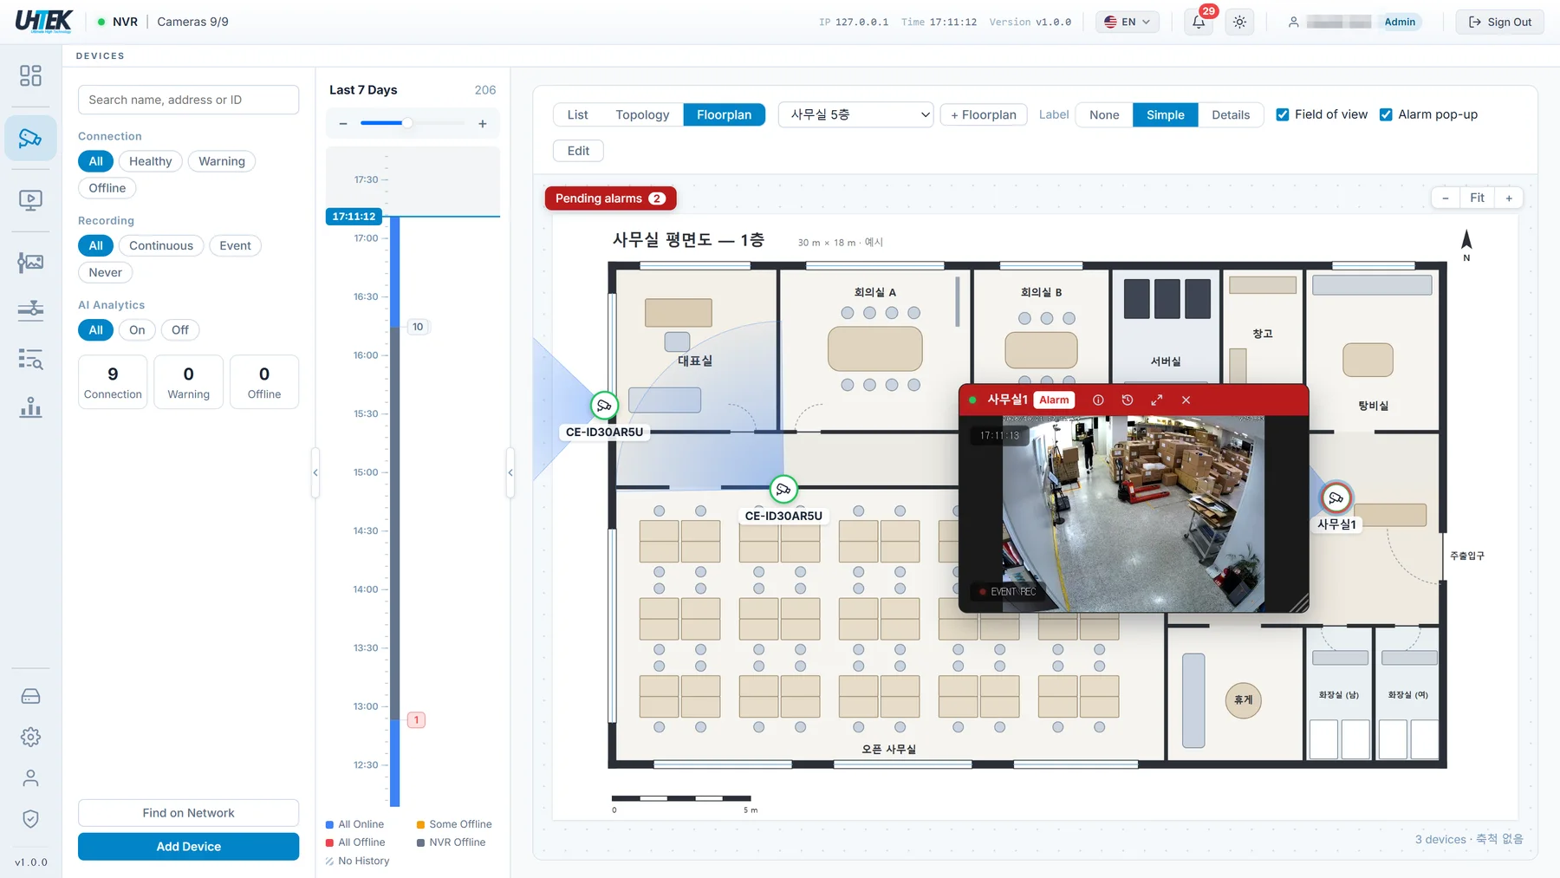Click the timeline event marker labeled 10
This screenshot has width=1560, height=878.
pos(418,327)
